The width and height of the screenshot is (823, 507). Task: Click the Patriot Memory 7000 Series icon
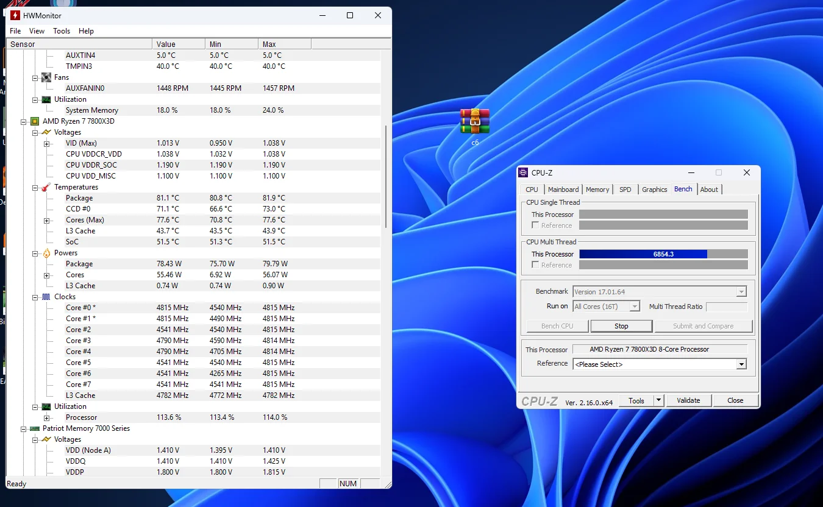tap(35, 428)
